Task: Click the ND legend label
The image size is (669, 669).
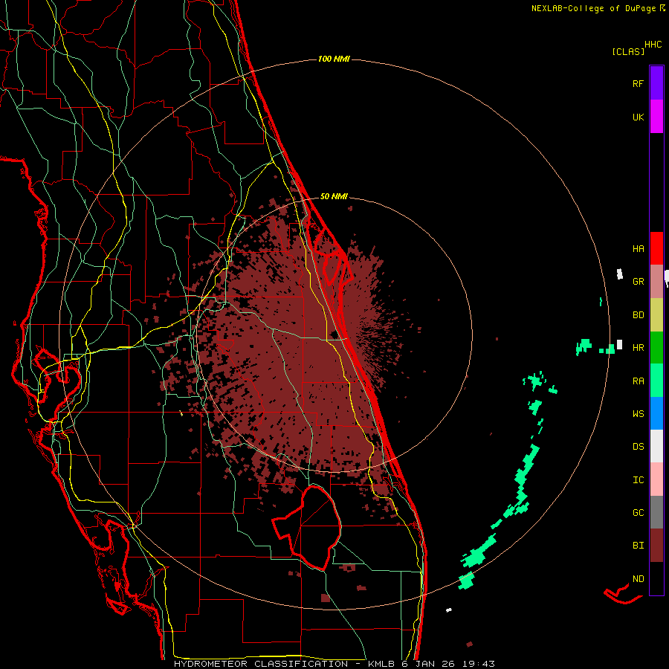Action: pyautogui.click(x=638, y=578)
